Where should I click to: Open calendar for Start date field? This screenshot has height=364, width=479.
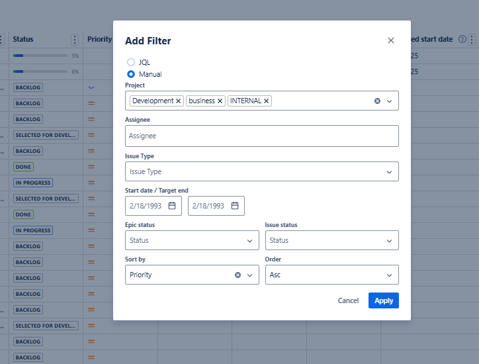click(172, 206)
